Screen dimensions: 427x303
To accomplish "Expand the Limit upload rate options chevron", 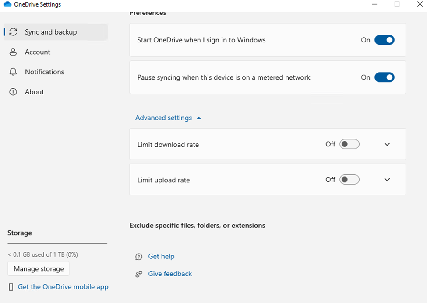I will click(x=387, y=180).
